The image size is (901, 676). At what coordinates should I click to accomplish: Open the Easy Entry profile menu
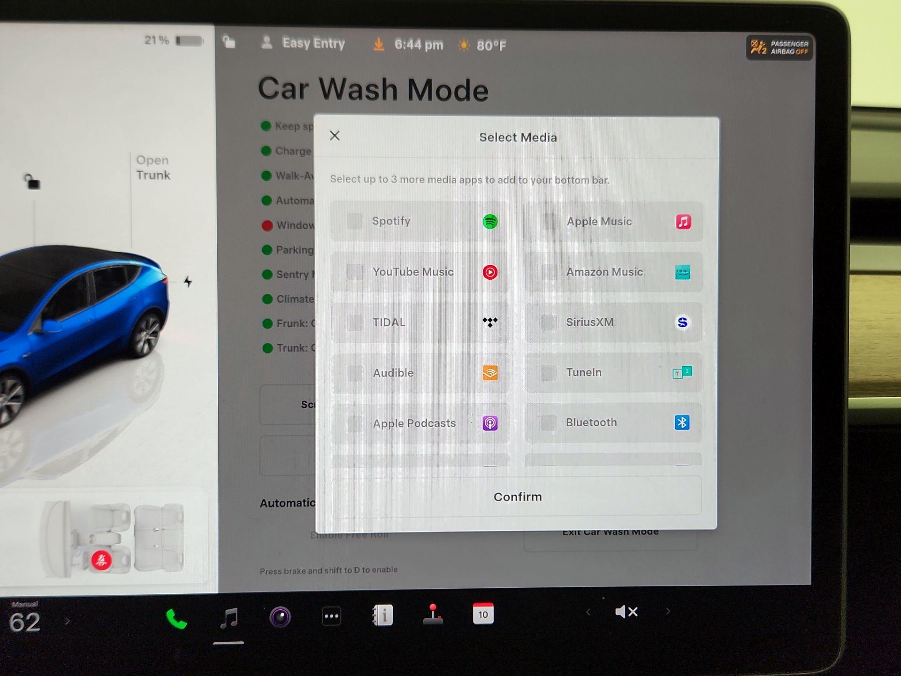tap(313, 44)
